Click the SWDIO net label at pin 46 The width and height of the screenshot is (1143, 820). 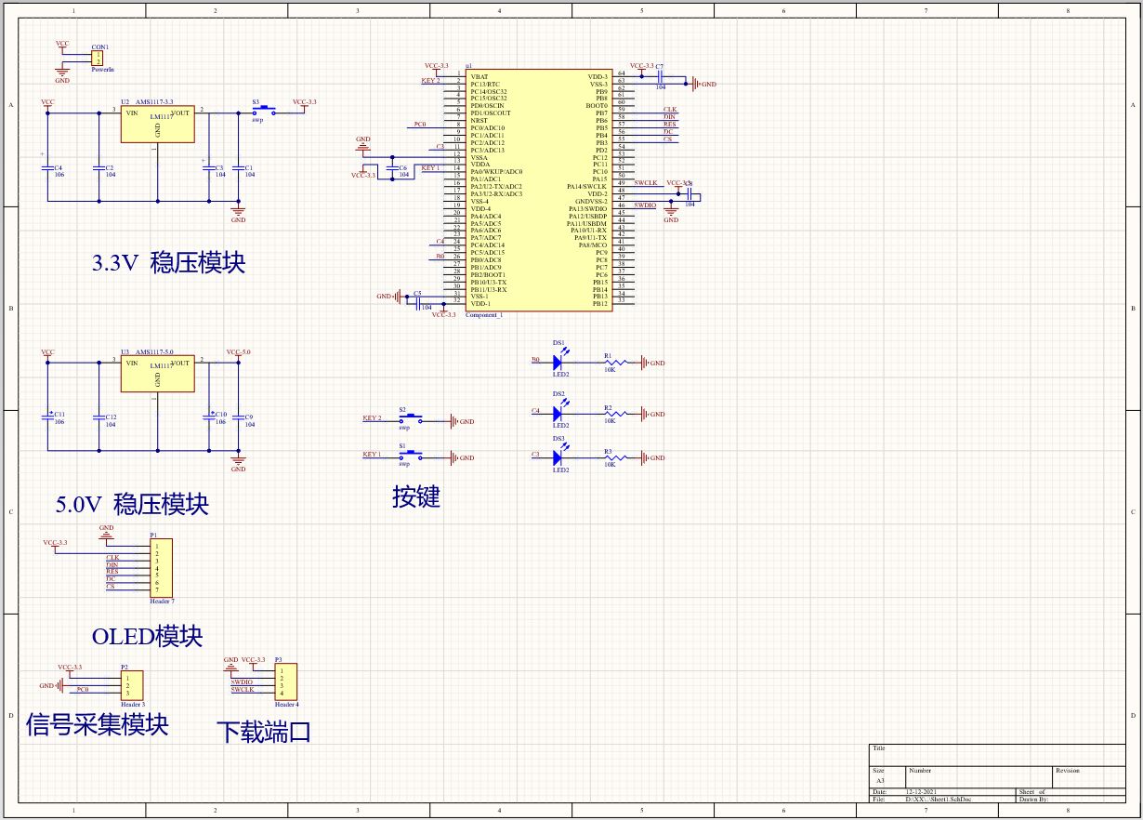tap(646, 205)
